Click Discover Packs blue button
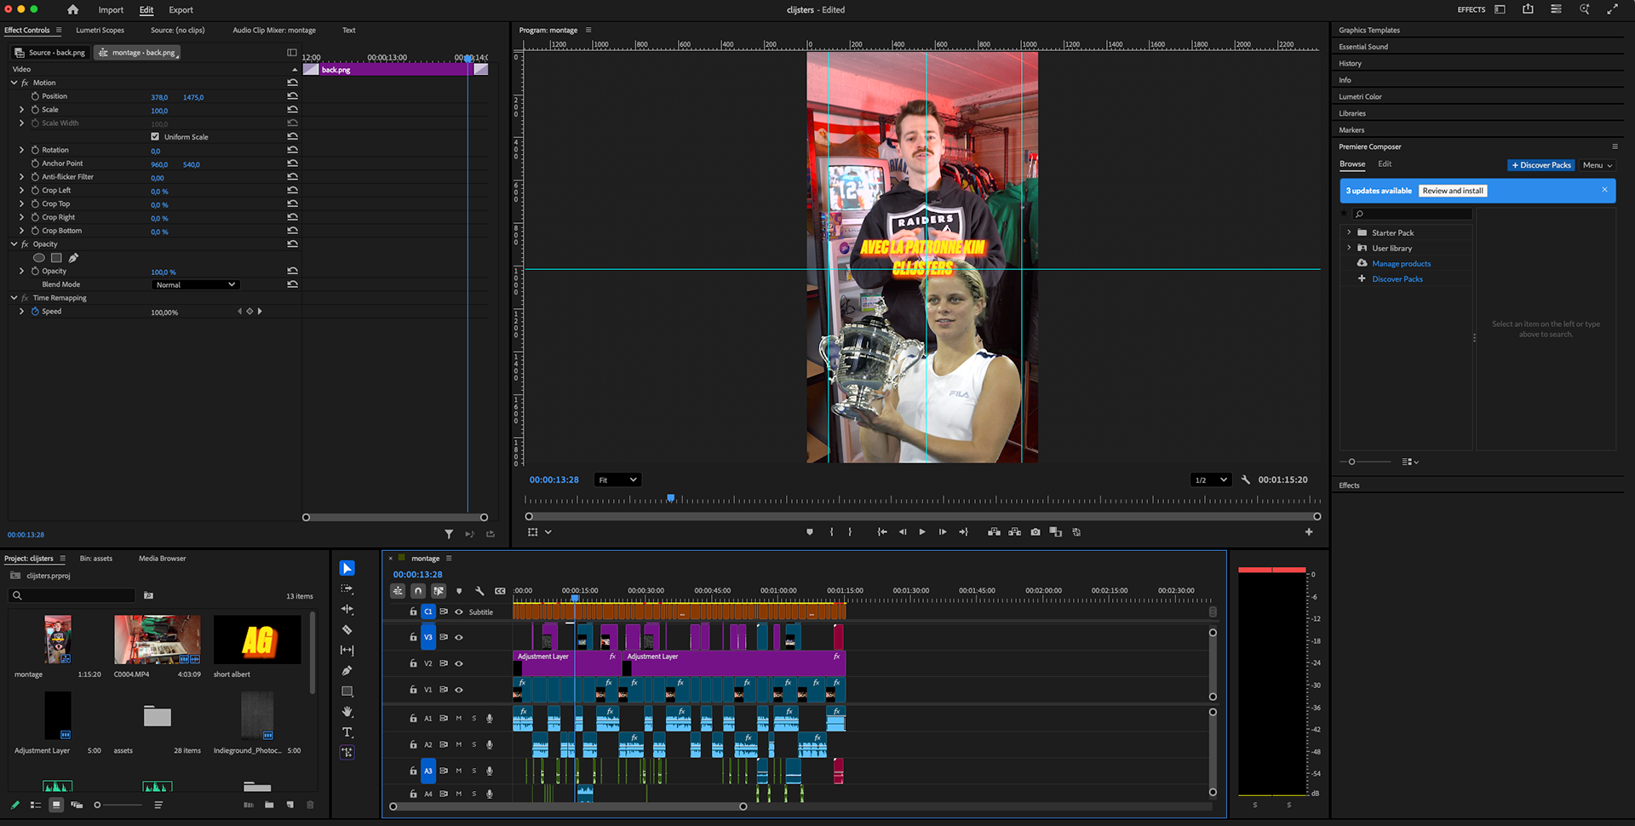Viewport: 1635px width, 826px height. 1541,165
